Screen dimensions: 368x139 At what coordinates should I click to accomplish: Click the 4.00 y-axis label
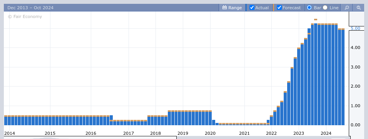pyautogui.click(x=355, y=47)
